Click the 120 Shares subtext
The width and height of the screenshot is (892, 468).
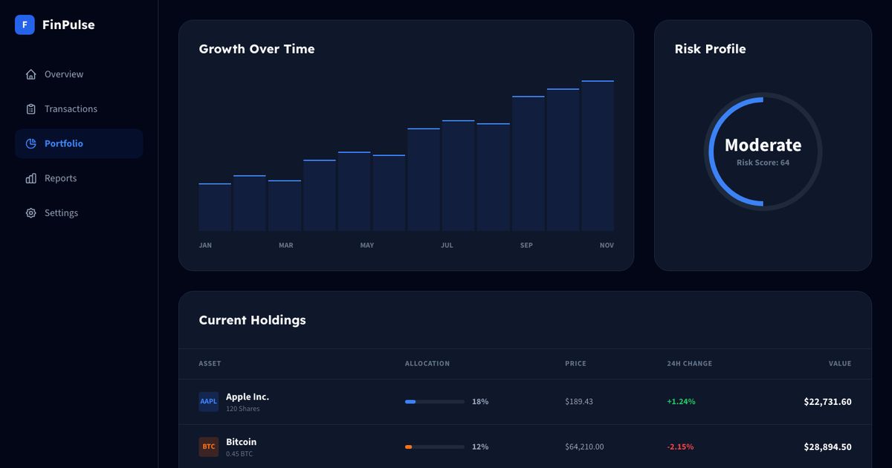click(x=243, y=409)
